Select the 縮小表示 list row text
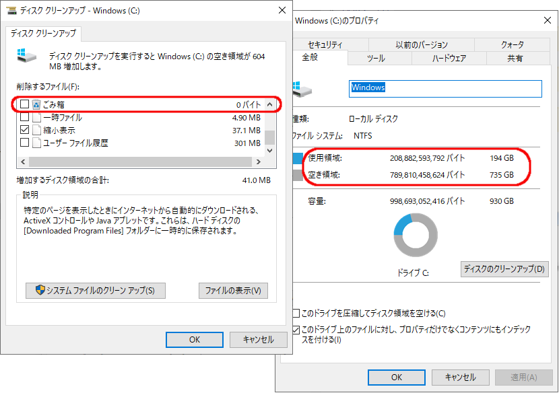Image resolution: width=559 pixels, height=393 pixels. tap(59, 131)
